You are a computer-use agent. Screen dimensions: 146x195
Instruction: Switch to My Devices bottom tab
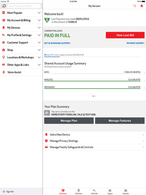(79, 192)
